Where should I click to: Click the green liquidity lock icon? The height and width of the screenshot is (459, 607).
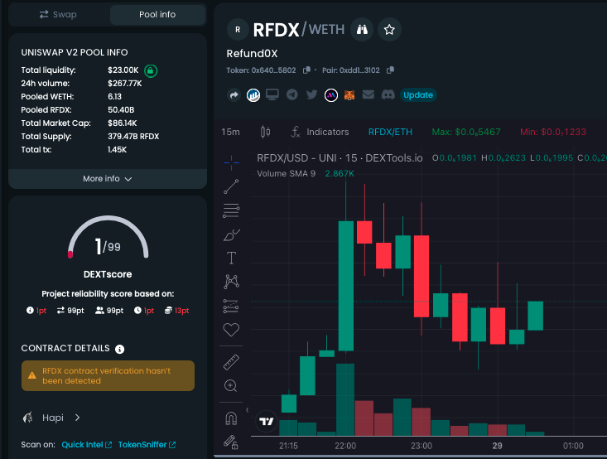pos(151,71)
